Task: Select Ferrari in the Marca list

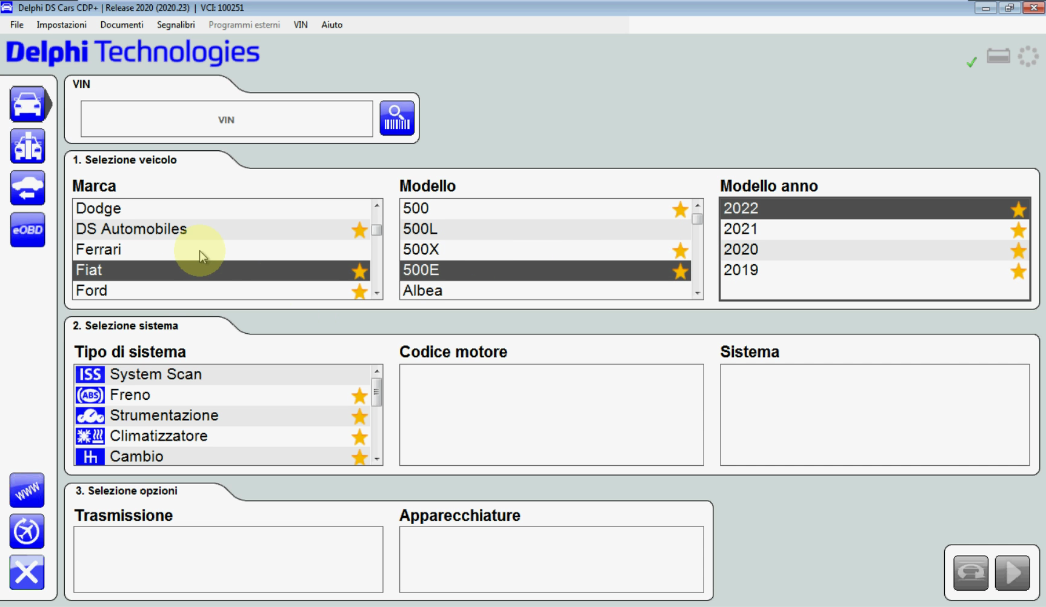Action: 221,250
